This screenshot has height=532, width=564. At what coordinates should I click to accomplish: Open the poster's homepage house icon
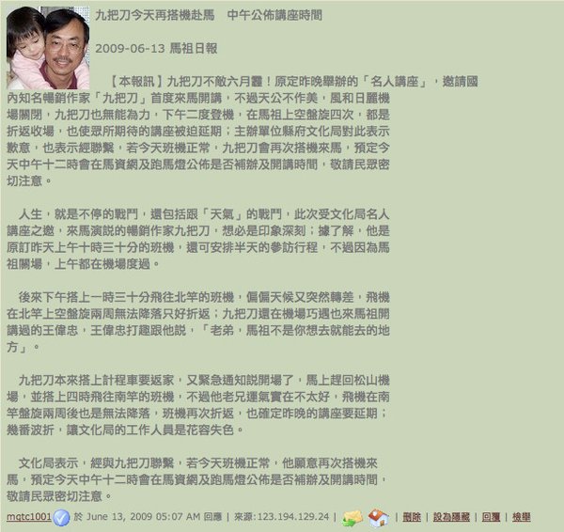(379, 518)
